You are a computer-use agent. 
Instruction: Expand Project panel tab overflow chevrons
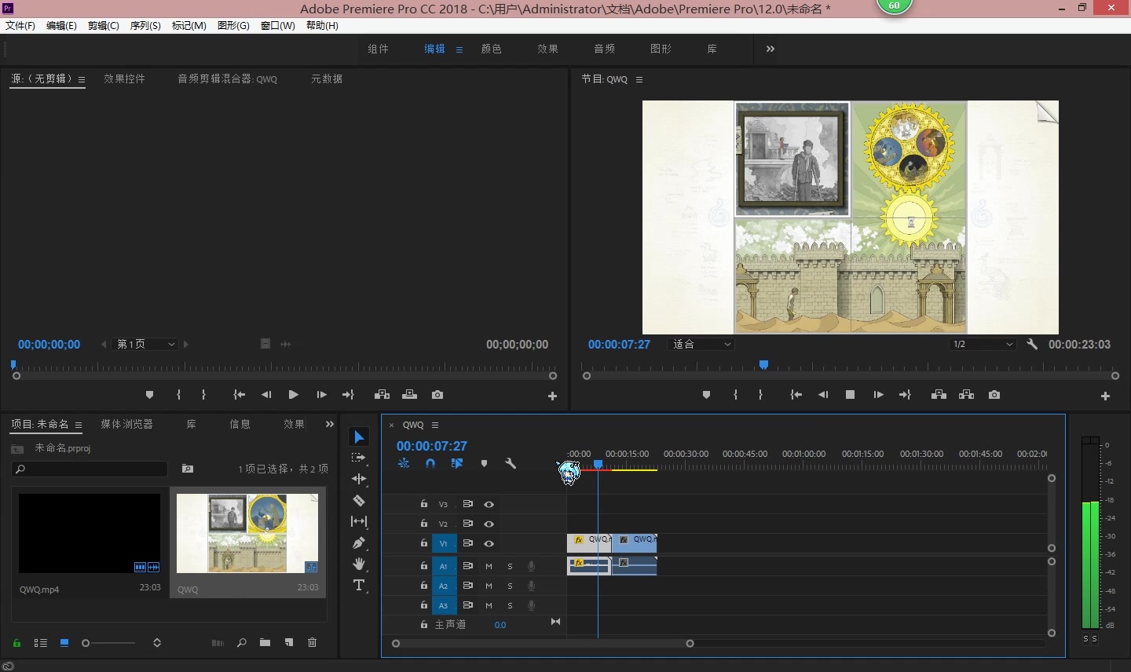(x=330, y=424)
